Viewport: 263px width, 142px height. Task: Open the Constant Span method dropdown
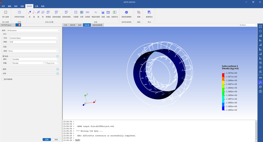pos(34,38)
